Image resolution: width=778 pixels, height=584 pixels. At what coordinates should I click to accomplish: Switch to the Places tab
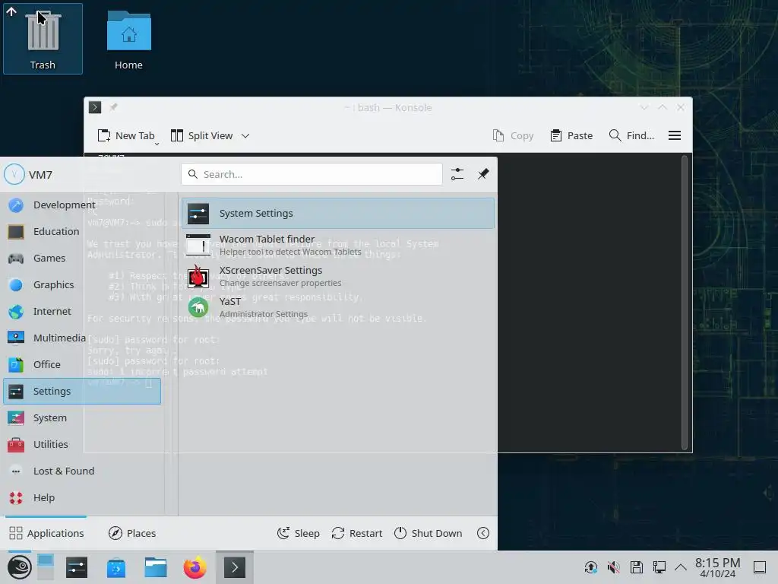coord(132,533)
